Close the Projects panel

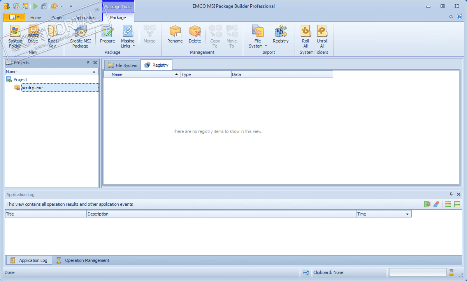[x=95, y=62]
